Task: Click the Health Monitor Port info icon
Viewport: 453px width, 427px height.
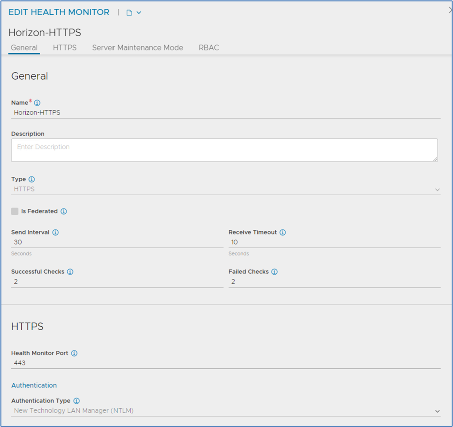Action: (74, 353)
